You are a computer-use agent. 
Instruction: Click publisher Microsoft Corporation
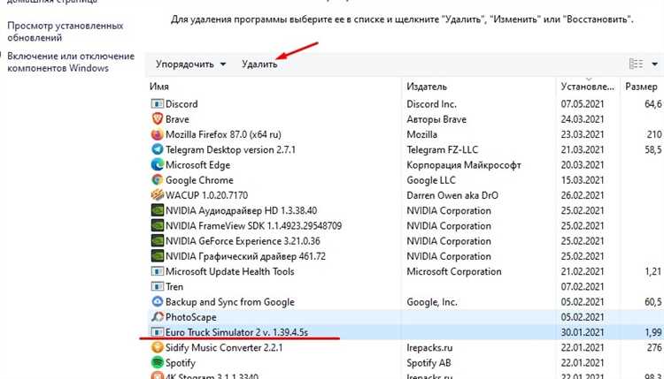point(454,271)
